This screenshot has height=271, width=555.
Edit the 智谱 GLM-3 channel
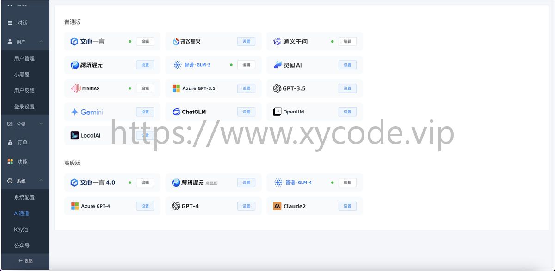[x=247, y=65]
